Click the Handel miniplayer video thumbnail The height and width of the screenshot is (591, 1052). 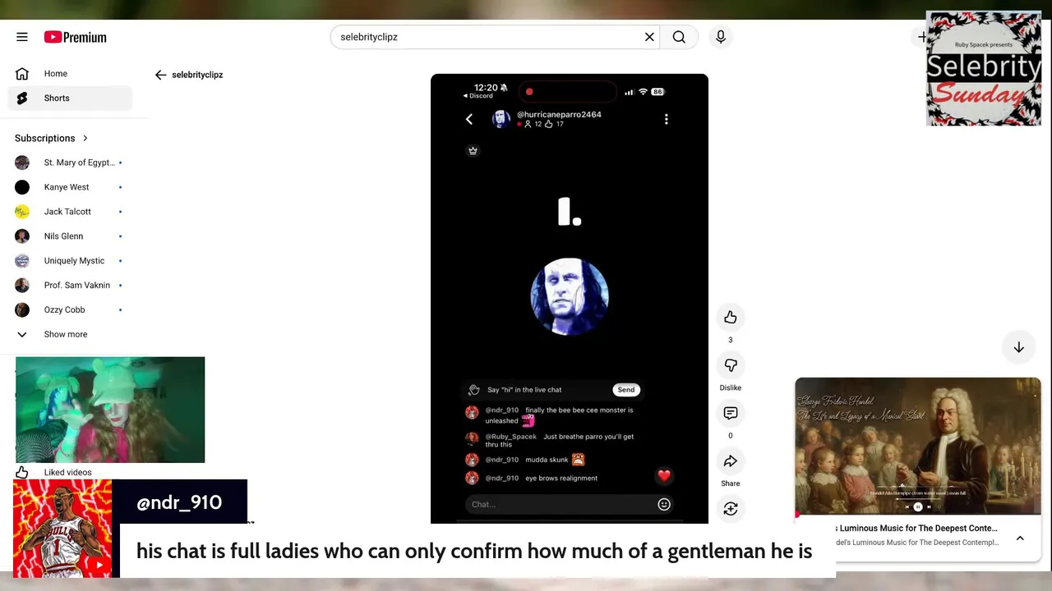coord(918,446)
